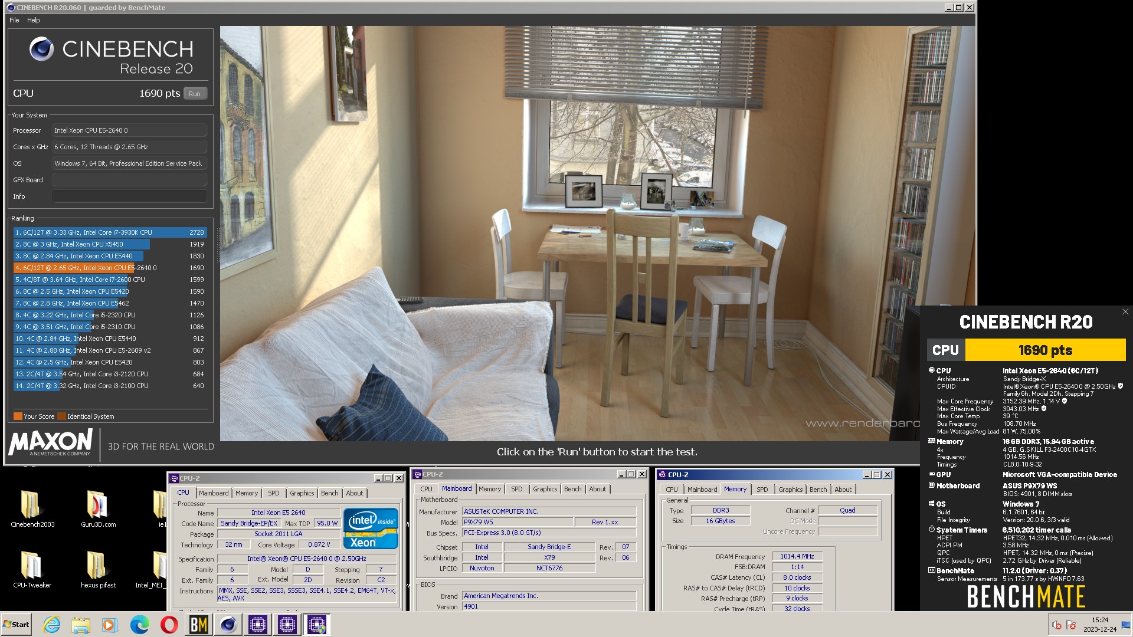Open the Help menu in Cinebench
Screen dimensions: 1133x637
coord(34,20)
